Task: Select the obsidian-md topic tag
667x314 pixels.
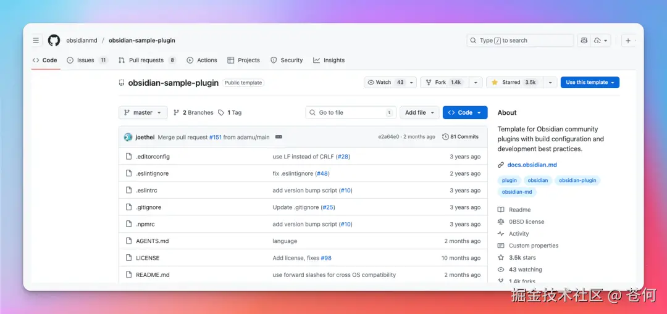Action: pyautogui.click(x=517, y=192)
